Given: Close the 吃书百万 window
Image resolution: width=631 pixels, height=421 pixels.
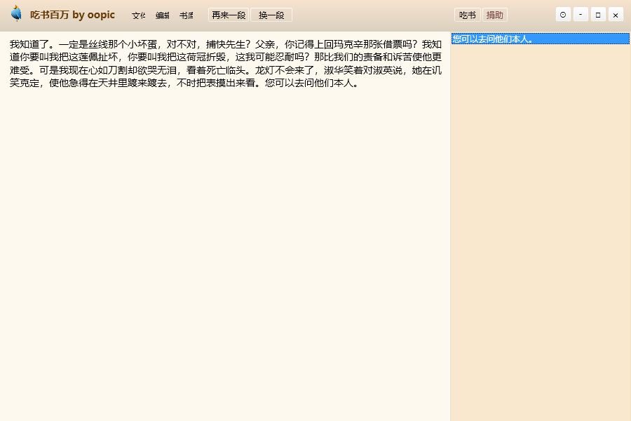Looking at the screenshot, I should [x=616, y=15].
